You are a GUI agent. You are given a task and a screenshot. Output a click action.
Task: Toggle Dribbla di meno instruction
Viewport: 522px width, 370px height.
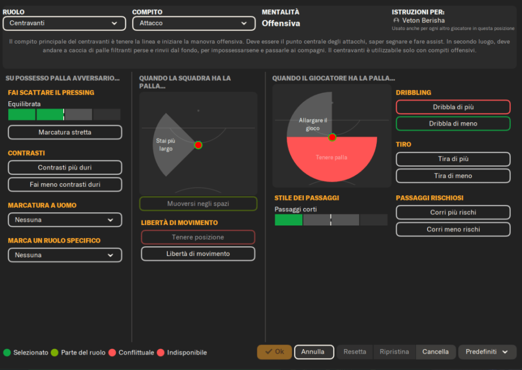click(x=453, y=124)
